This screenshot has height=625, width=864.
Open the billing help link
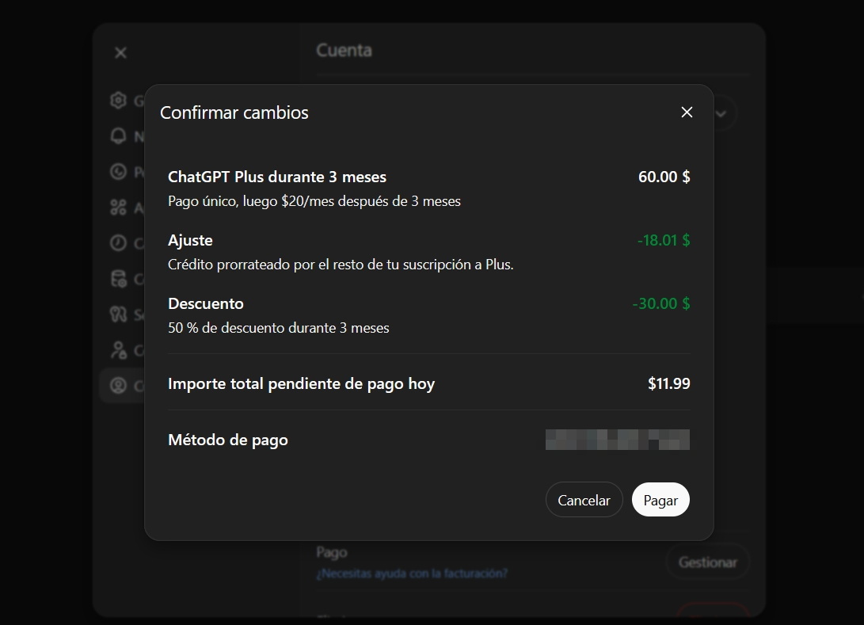(412, 573)
